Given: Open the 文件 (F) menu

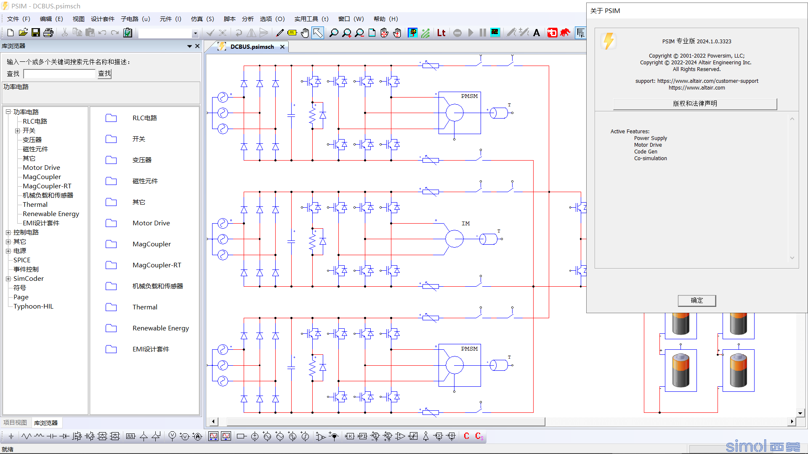Looking at the screenshot, I should coord(19,19).
